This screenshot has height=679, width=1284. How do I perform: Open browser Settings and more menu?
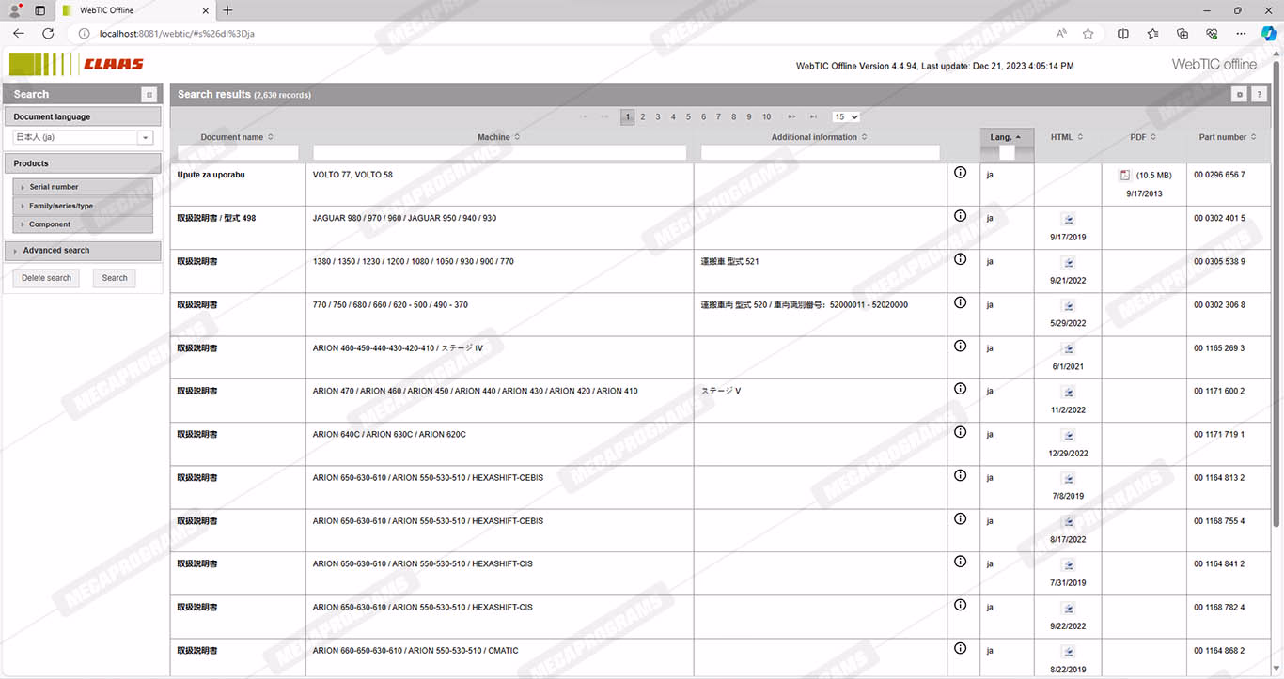1241,33
